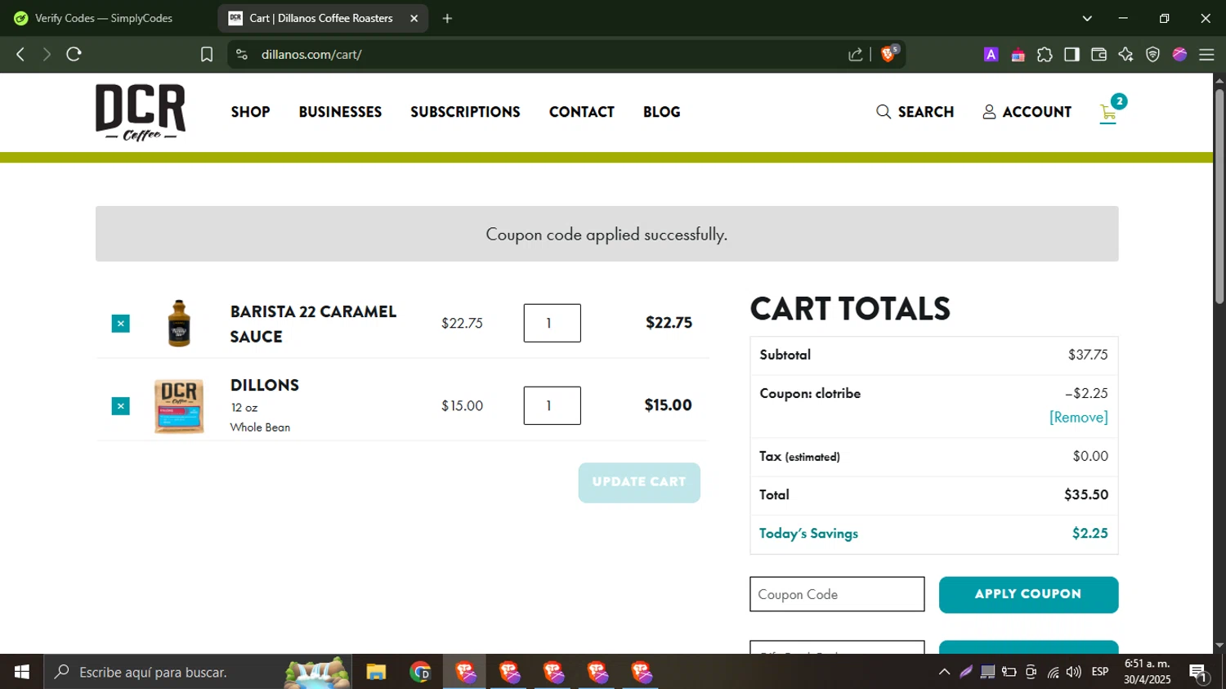The image size is (1226, 689).
Task: Open site information icon in address bar
Action: [241, 54]
